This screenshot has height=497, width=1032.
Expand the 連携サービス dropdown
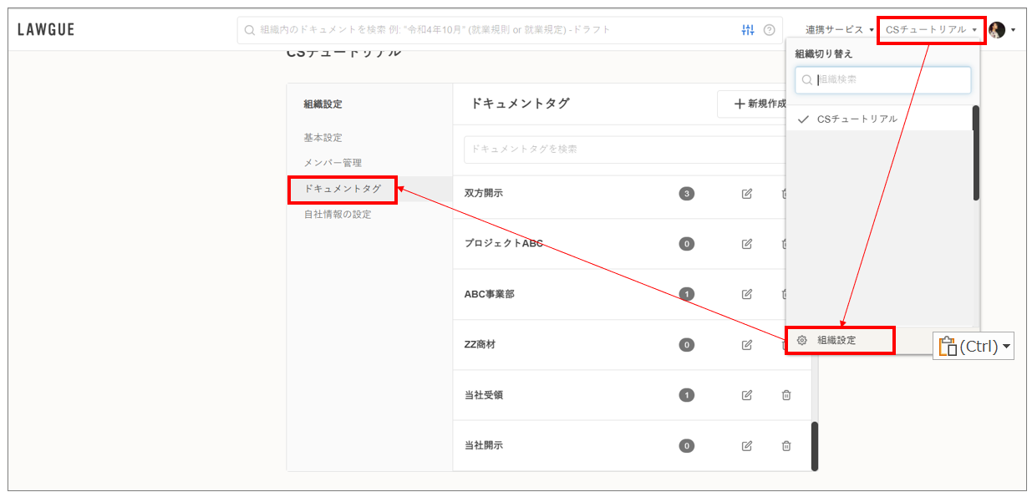[839, 30]
